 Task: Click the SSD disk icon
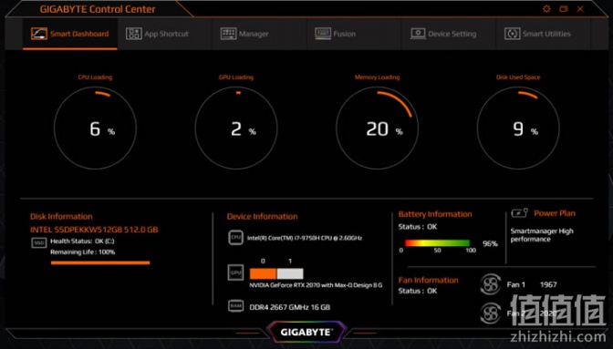pos(38,242)
